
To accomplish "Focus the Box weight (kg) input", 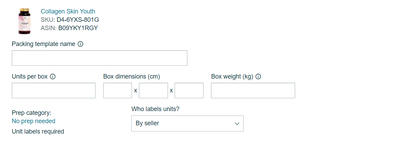I will tap(253, 90).
